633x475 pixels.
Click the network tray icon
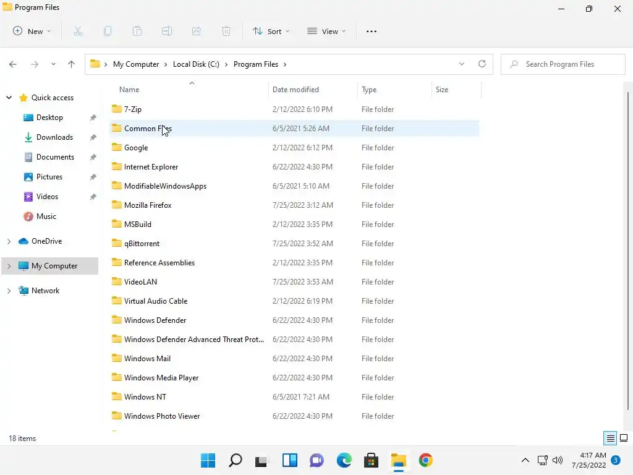point(543,460)
